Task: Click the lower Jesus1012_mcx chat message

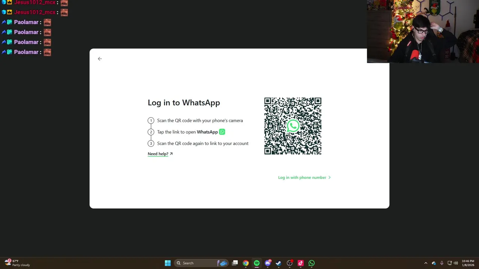Action: [35, 12]
